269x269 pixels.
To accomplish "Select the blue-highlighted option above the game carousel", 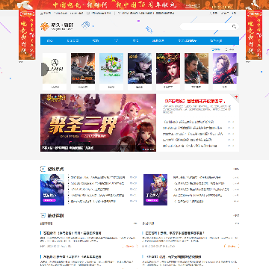I will point(216,49).
